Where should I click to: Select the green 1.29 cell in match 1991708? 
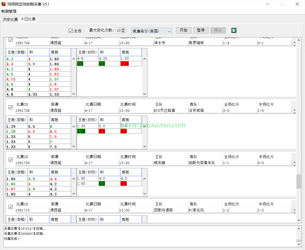81,131
